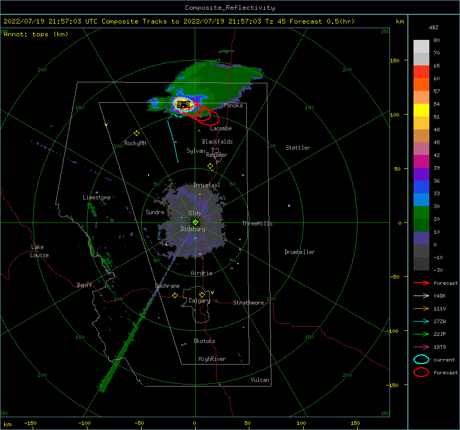Pick the purple 36-39 dBZ swatch
460x430 pixels.
click(421, 174)
